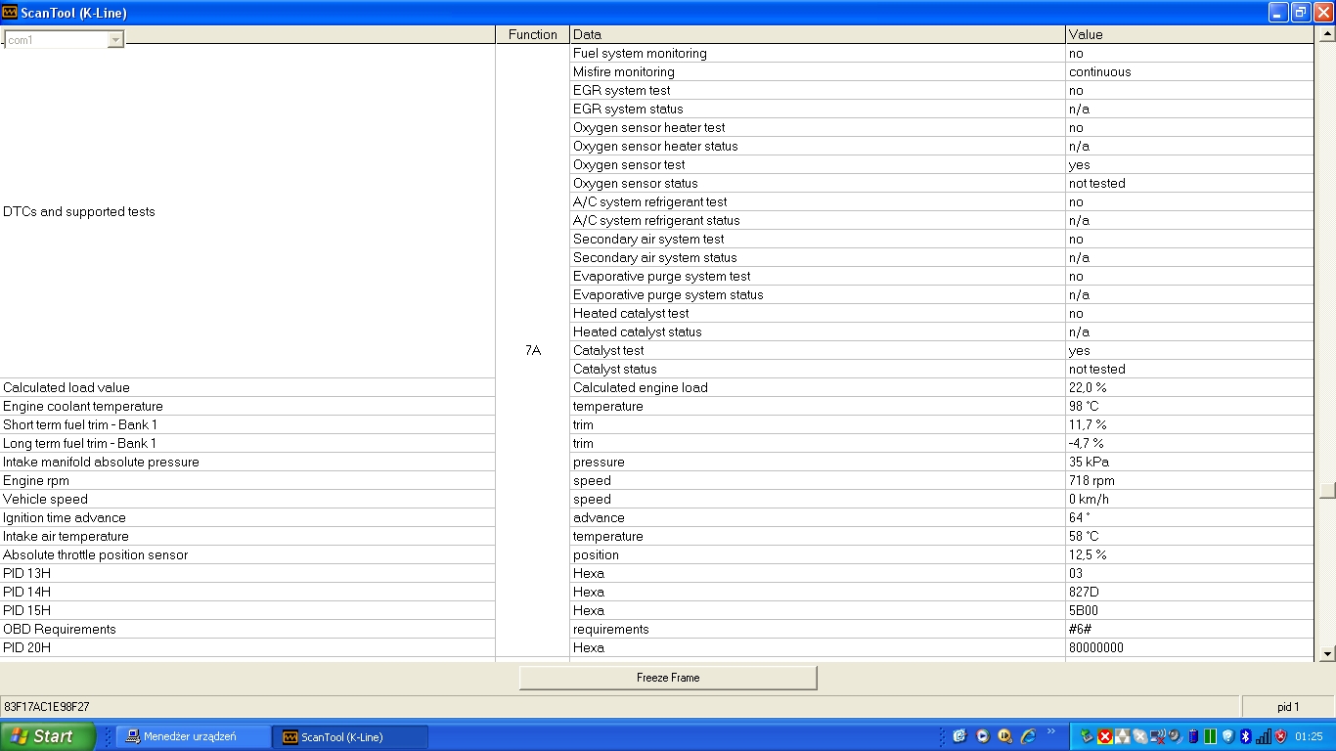Click the wireless signal strength tray icon

click(x=1263, y=736)
